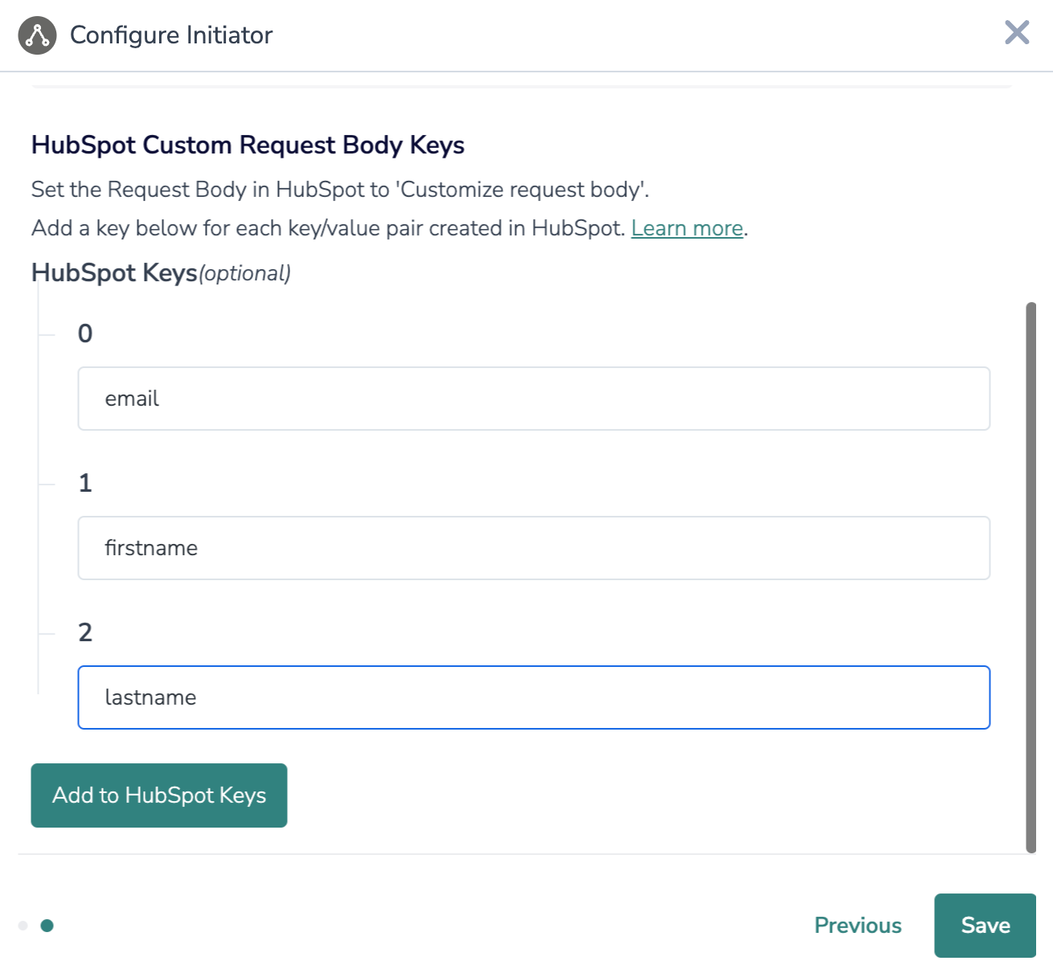Click into the lastname key field
This screenshot has width=1053, height=969.
point(533,697)
